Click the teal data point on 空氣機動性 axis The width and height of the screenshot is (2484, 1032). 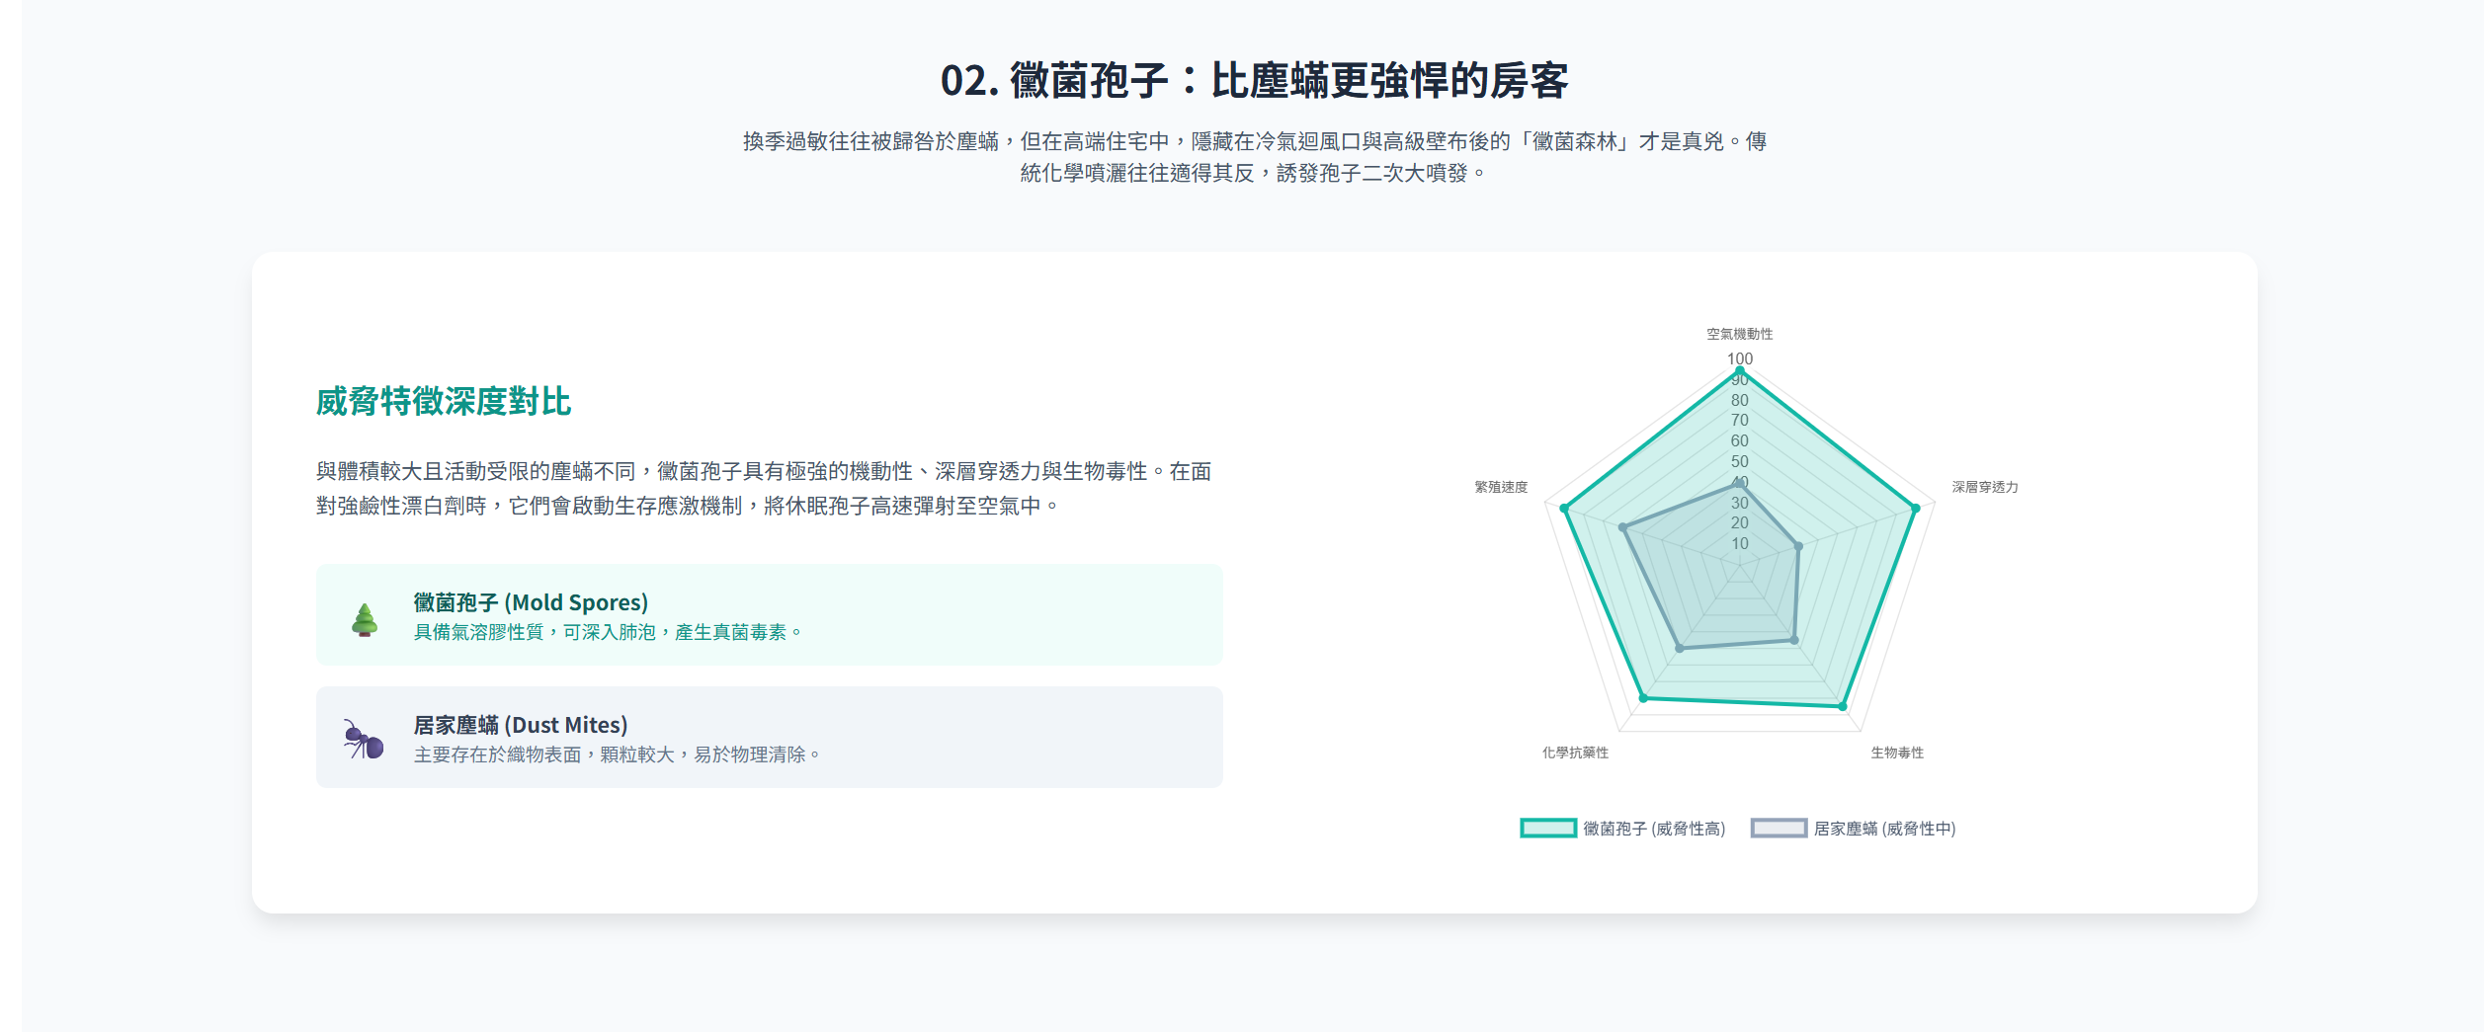(1740, 370)
